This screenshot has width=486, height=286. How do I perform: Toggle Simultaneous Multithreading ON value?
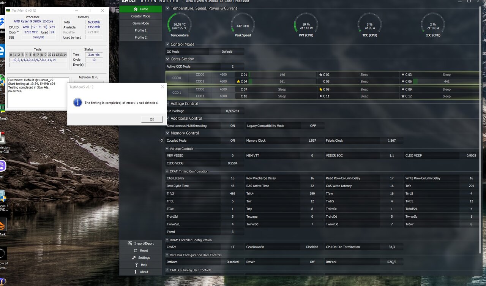click(x=233, y=126)
